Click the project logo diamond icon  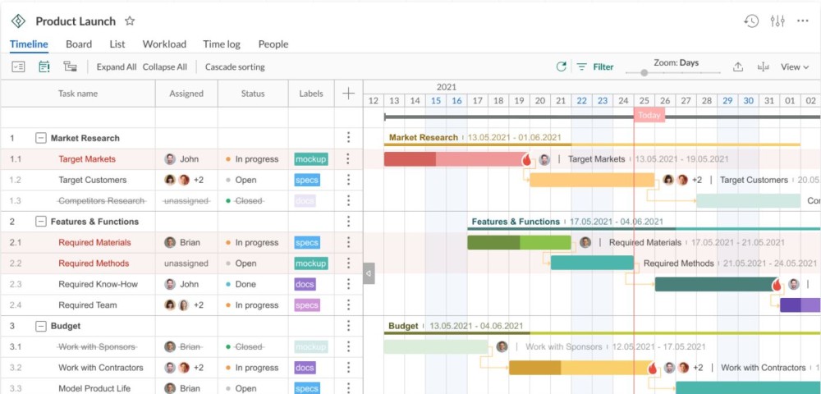click(18, 21)
